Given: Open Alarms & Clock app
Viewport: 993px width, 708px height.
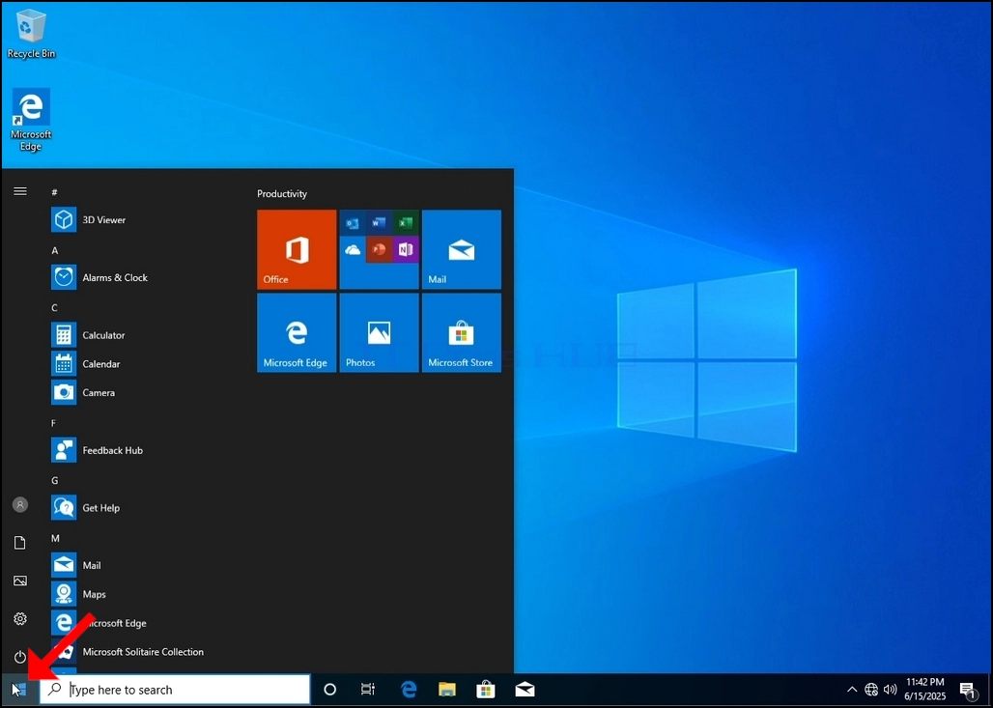Looking at the screenshot, I should [143, 277].
